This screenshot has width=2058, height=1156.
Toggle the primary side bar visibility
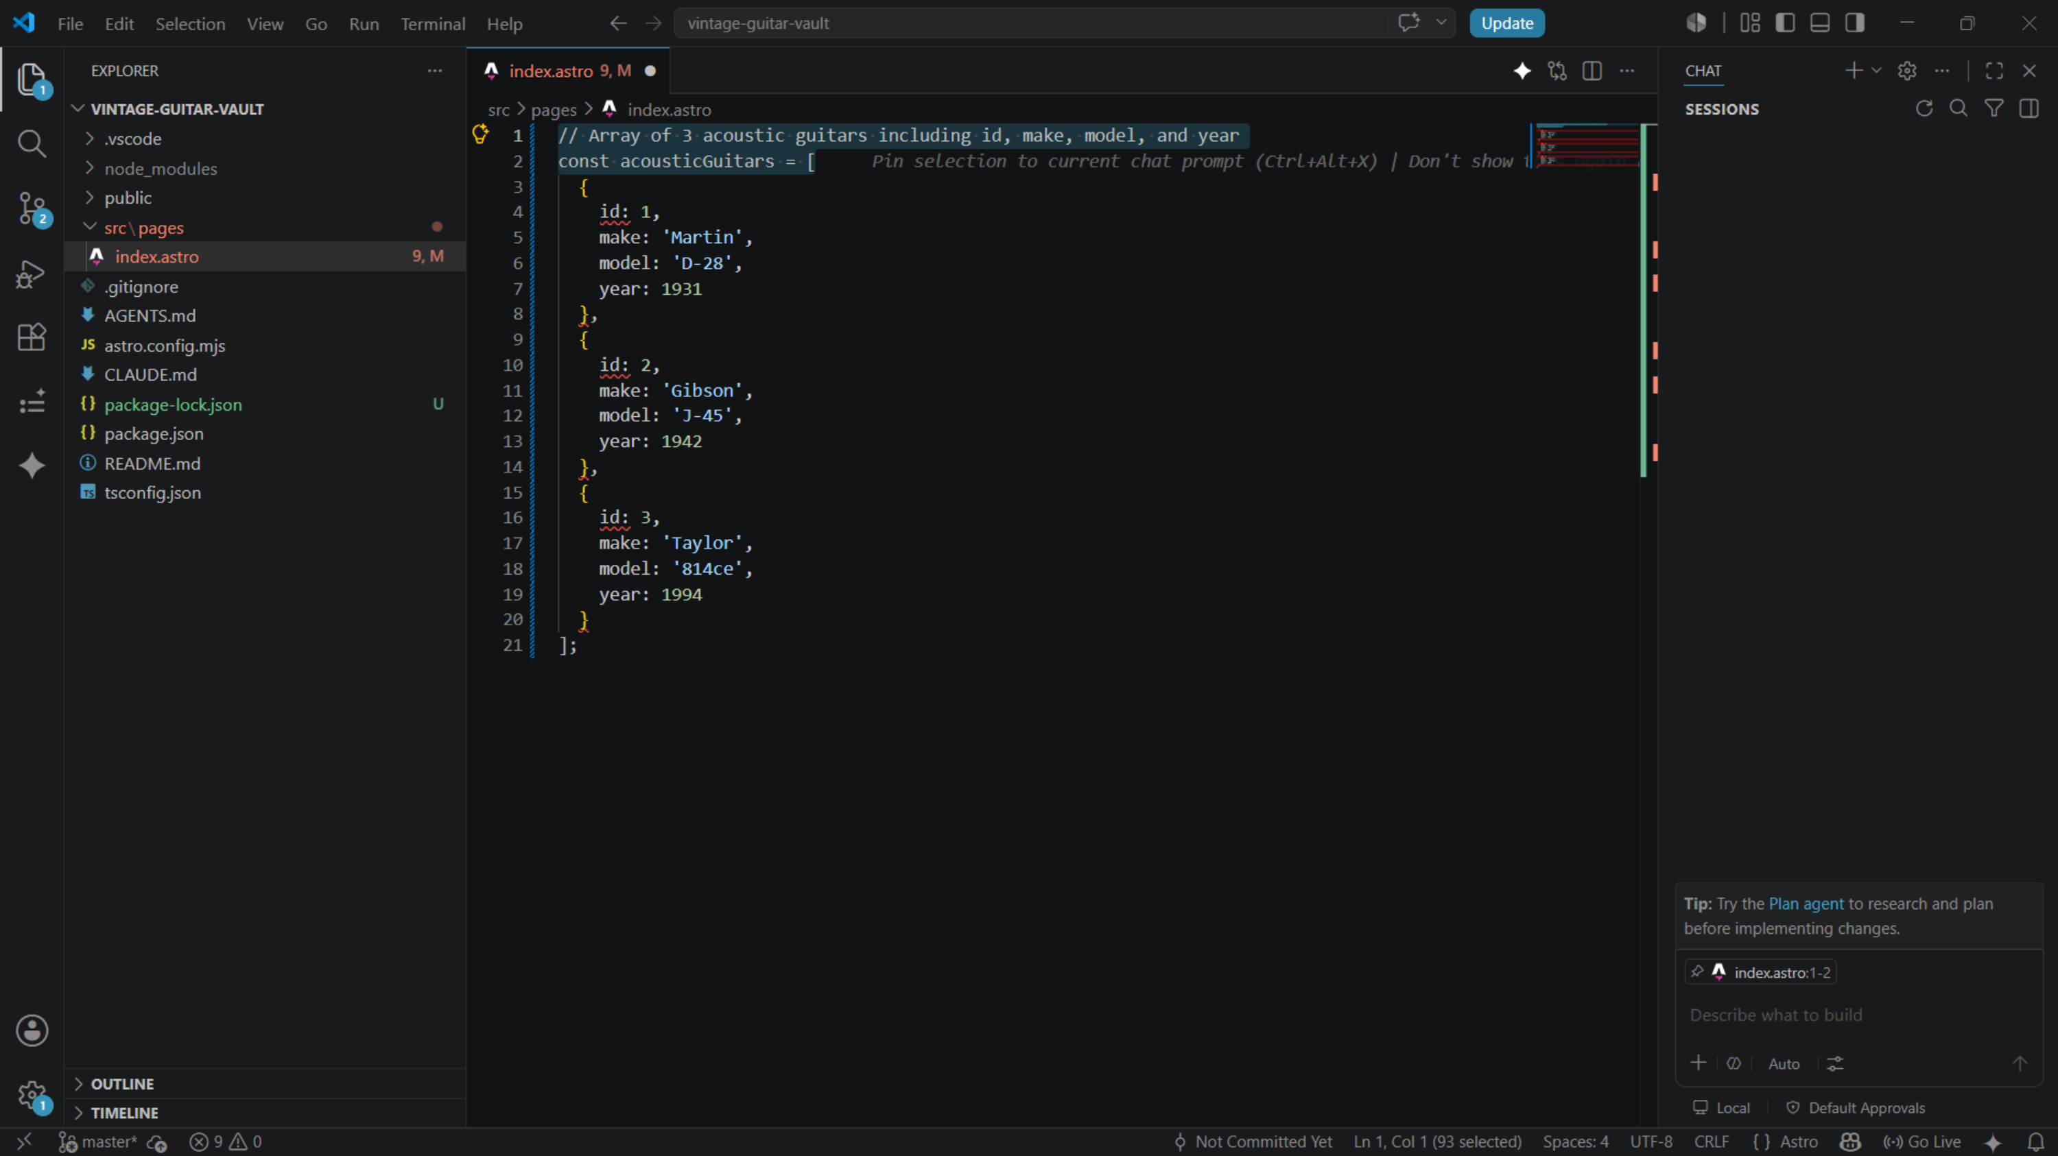1785,23
